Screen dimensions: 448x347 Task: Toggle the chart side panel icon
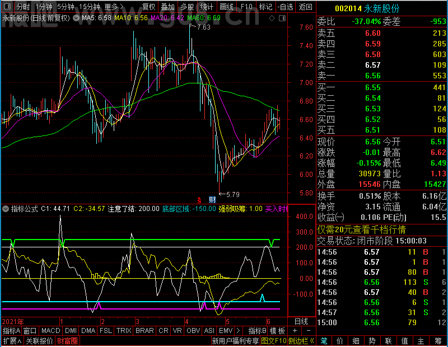[x=282, y=18]
